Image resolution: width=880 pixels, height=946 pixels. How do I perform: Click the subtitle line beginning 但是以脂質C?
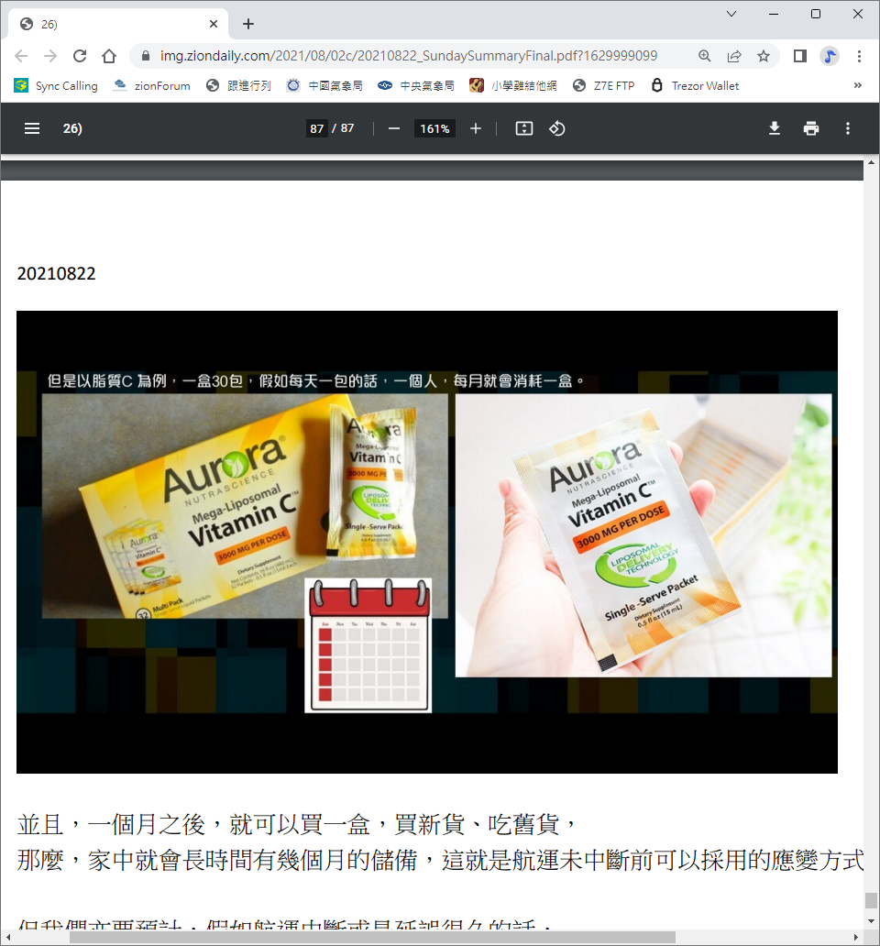tap(315, 381)
